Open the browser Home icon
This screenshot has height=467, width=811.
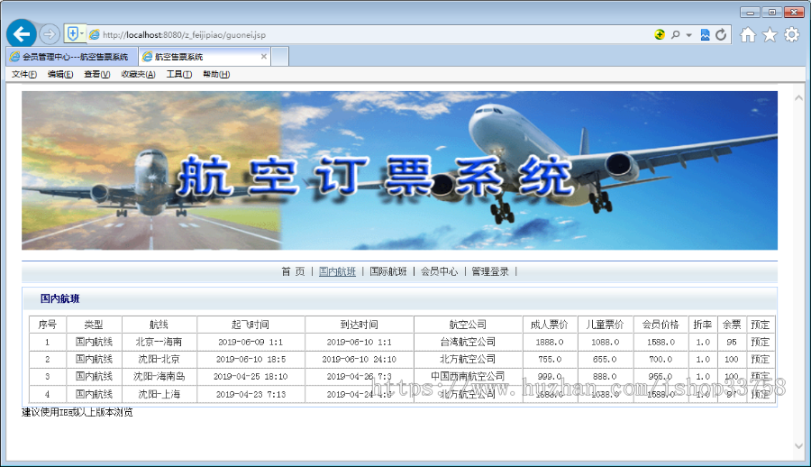[x=747, y=34]
